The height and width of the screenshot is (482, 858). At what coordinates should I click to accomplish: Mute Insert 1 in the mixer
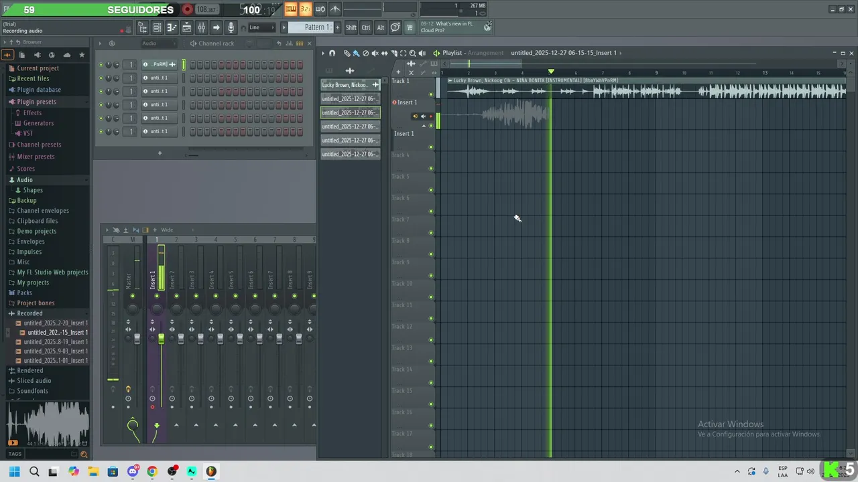point(157,296)
